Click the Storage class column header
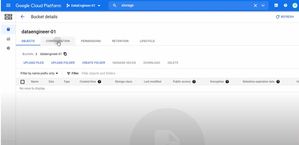Viewport: 299px width, 145px height. point(124,82)
